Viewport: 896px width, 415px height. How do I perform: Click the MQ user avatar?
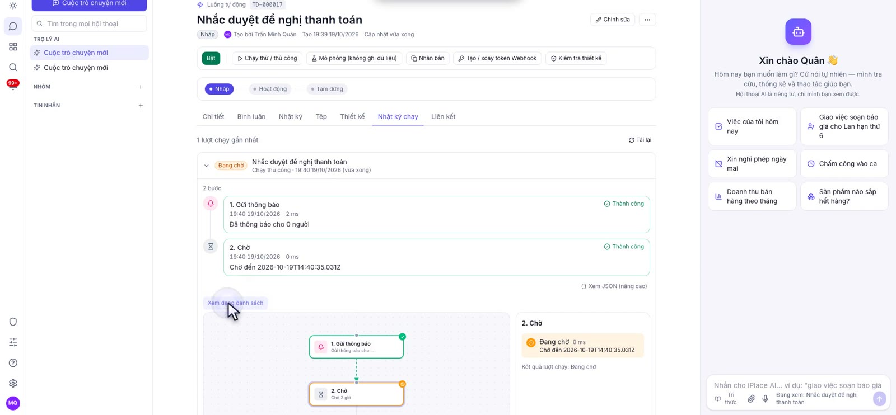click(13, 403)
